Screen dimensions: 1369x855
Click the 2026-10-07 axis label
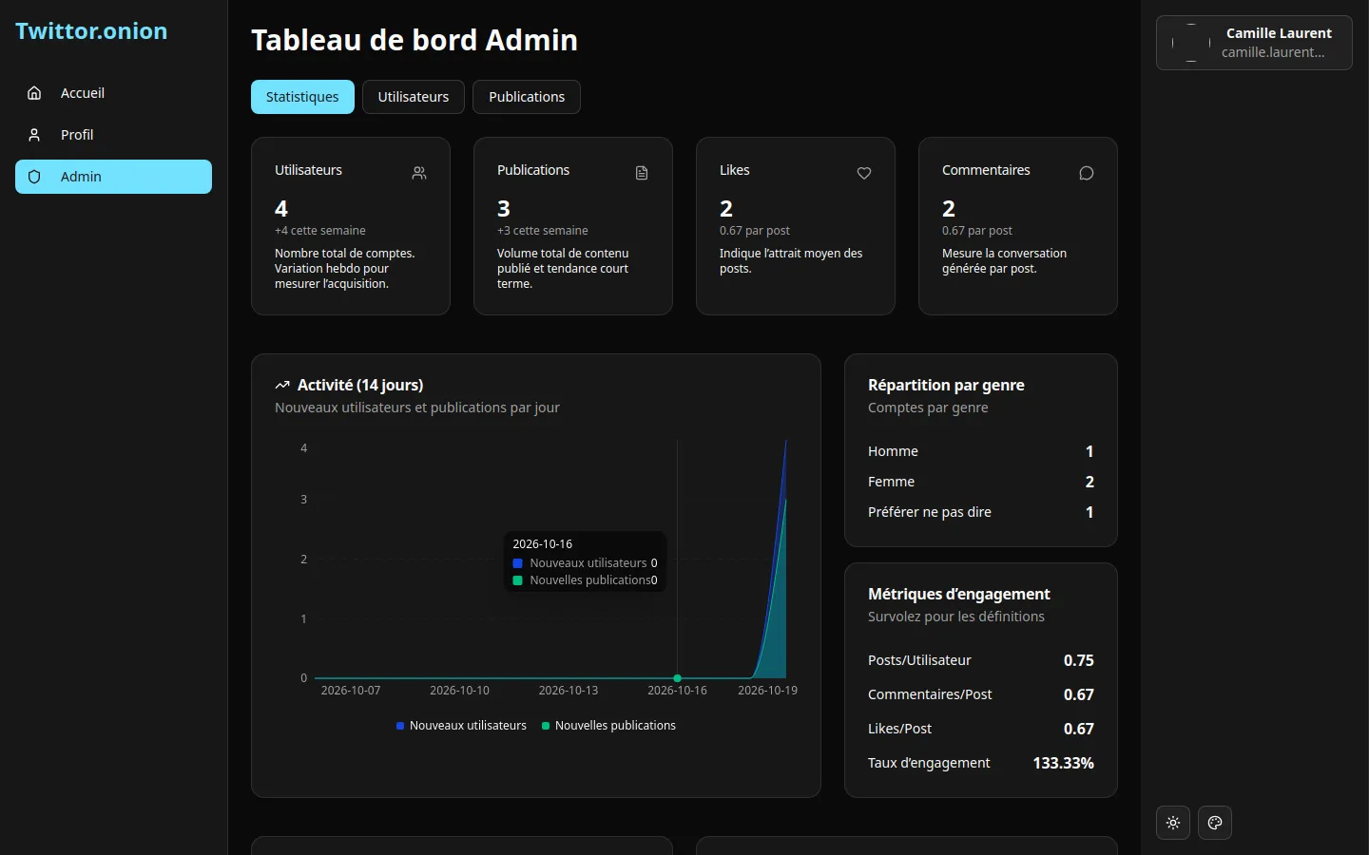point(351,691)
